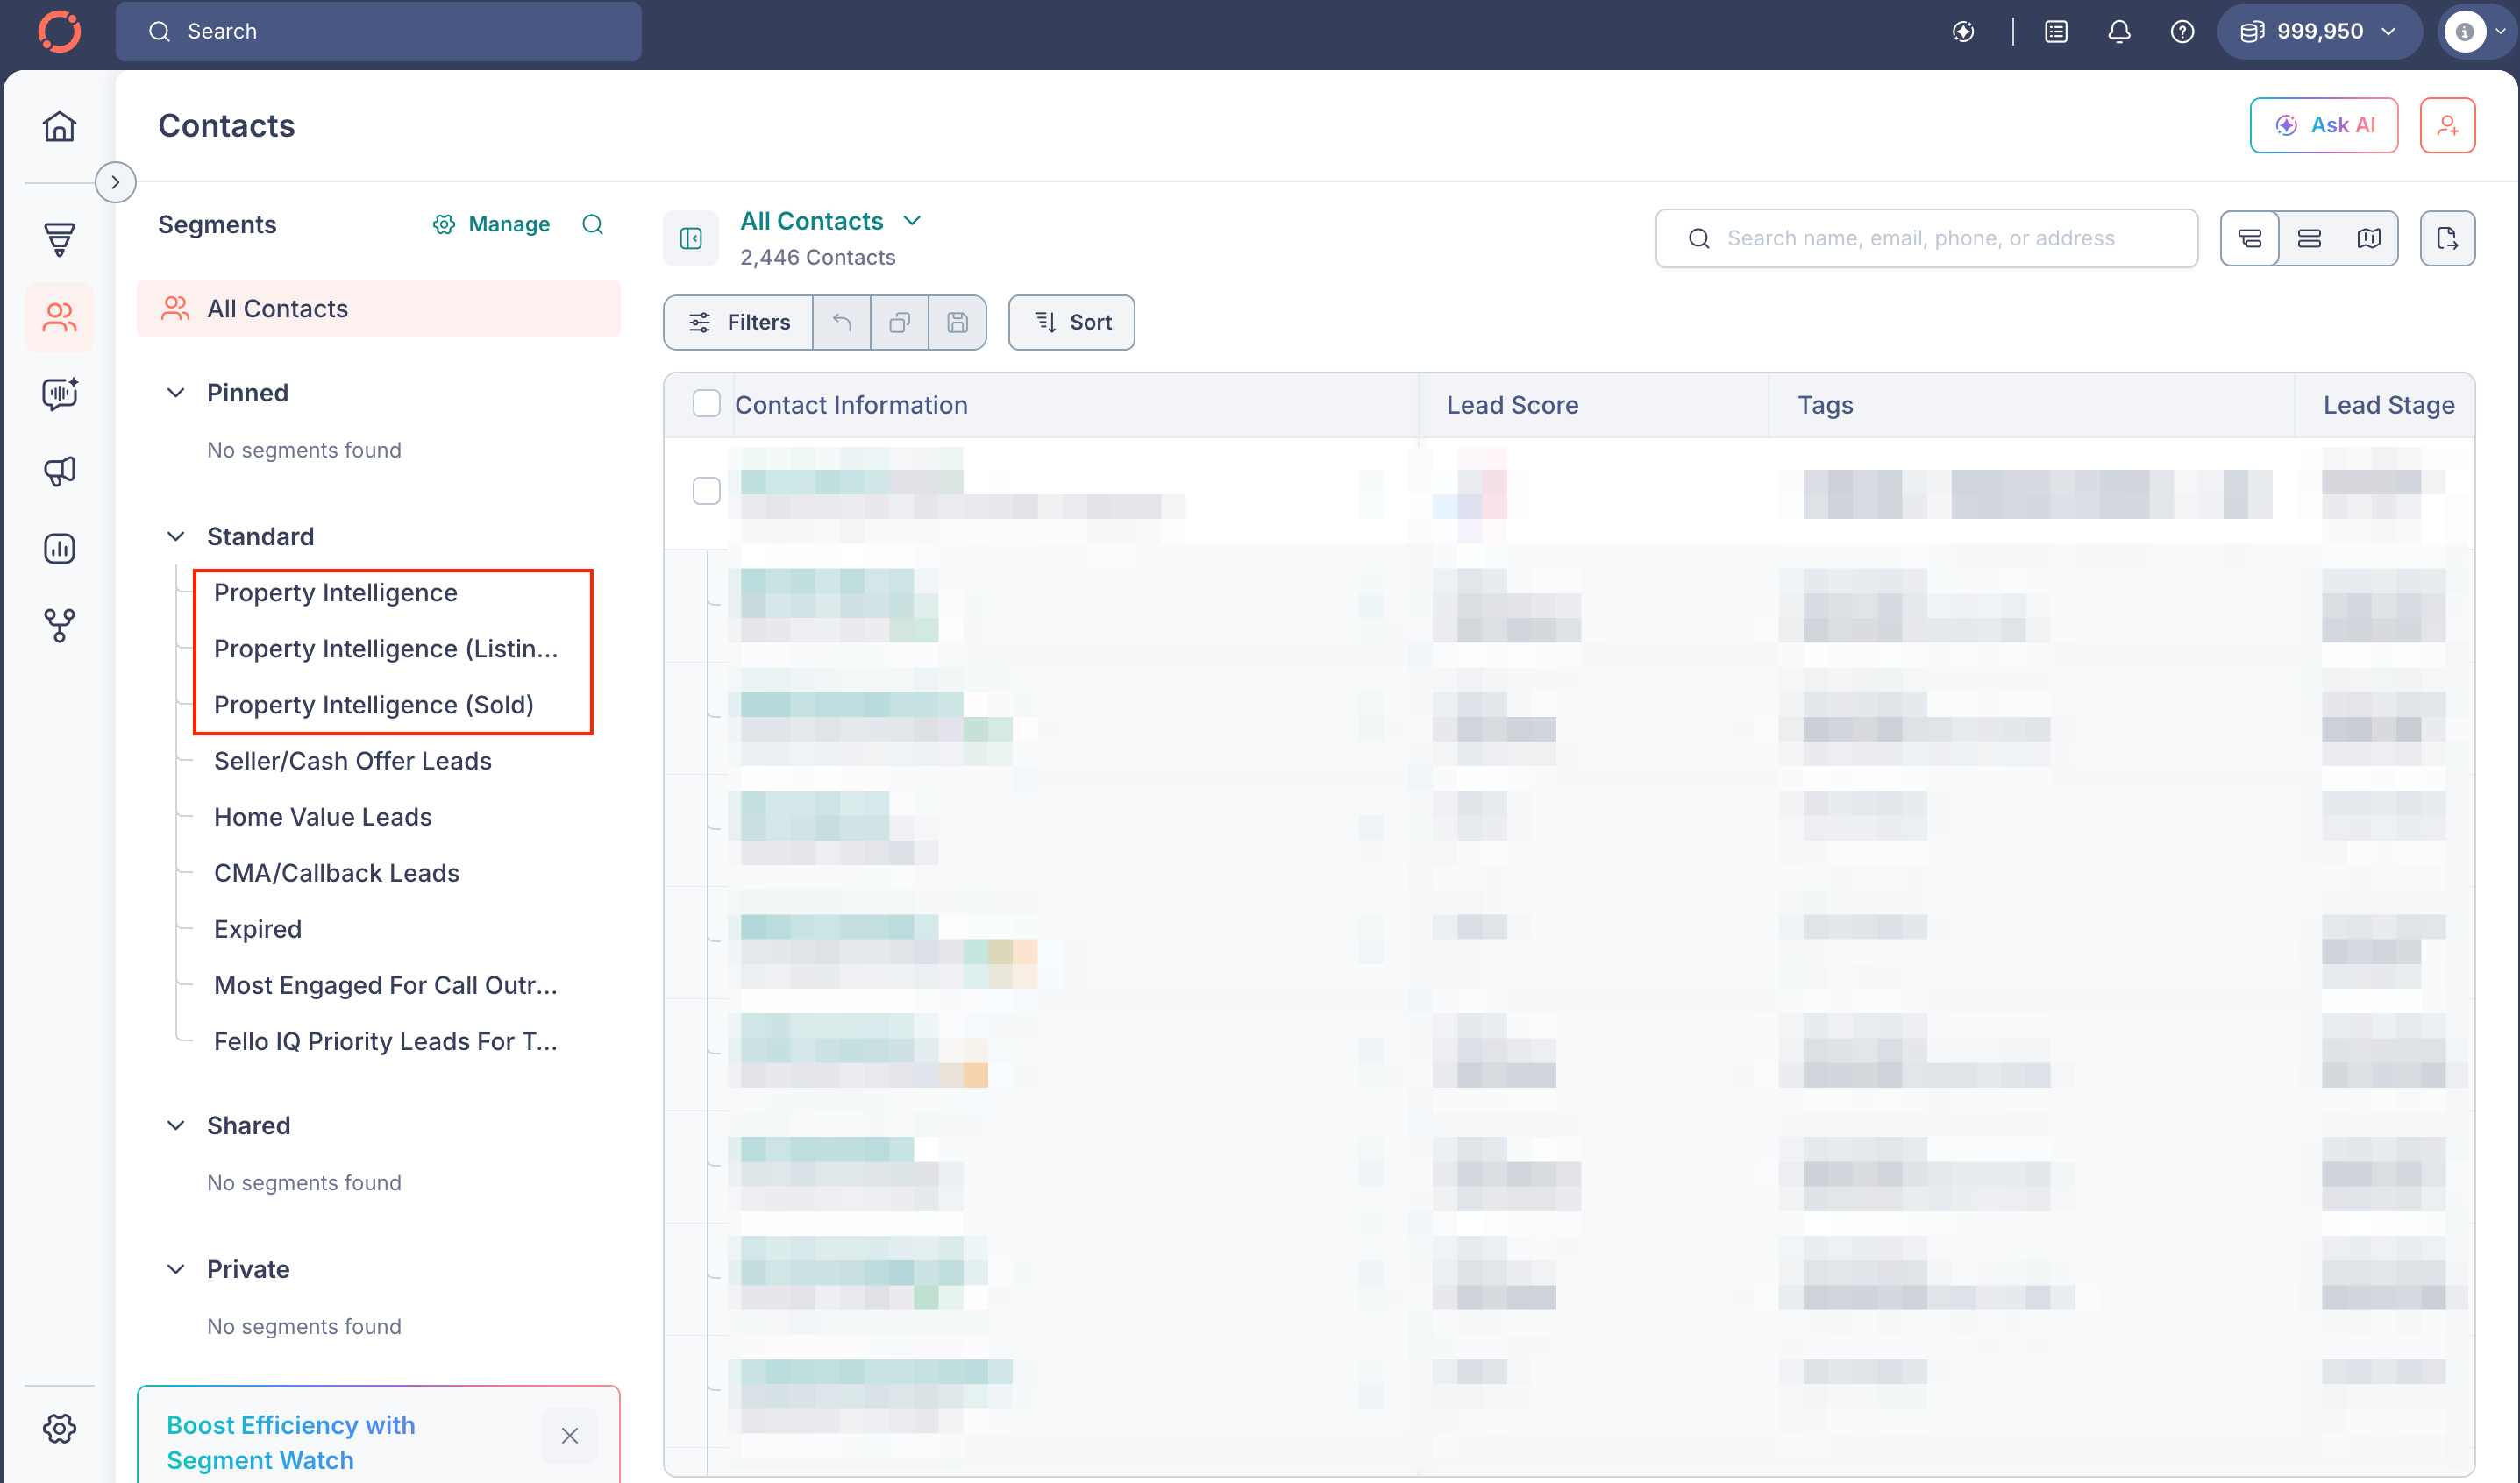
Task: Open the user profile avatar menu
Action: pyautogui.click(x=2476, y=32)
